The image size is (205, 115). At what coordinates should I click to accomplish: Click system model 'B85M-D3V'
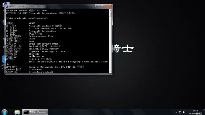pyautogui.click(x=34, y=54)
